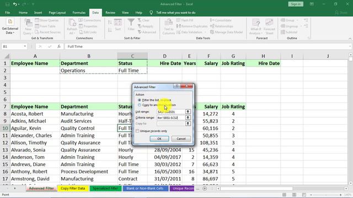Click the Sort A to Z icon
This screenshot has width=353, height=198.
point(110,22)
